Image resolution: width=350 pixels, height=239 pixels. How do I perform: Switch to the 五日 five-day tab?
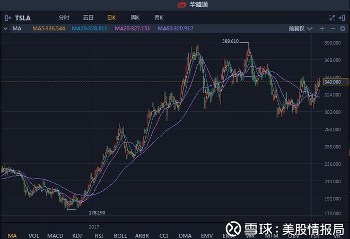coord(87,17)
